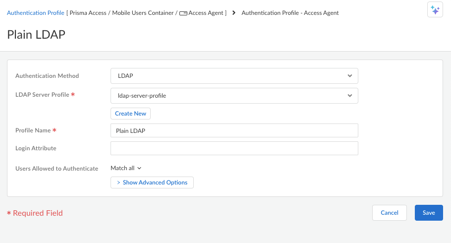Viewport: 451px width, 243px height.
Task: Open the Authentication Method dropdown
Action: (234, 76)
